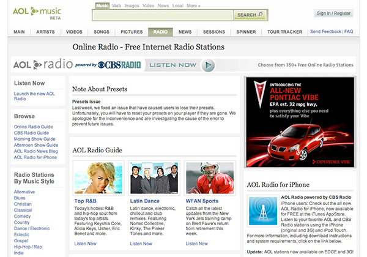Image resolution: width=367 pixels, height=257 pixels.
Task: Browse Christian radio stations
Action: [x=23, y=204]
